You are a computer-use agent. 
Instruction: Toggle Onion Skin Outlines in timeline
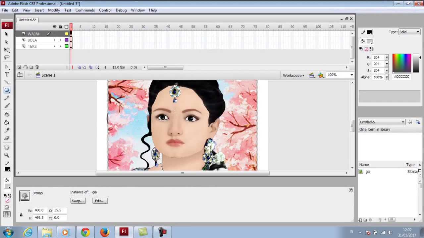[85, 67]
